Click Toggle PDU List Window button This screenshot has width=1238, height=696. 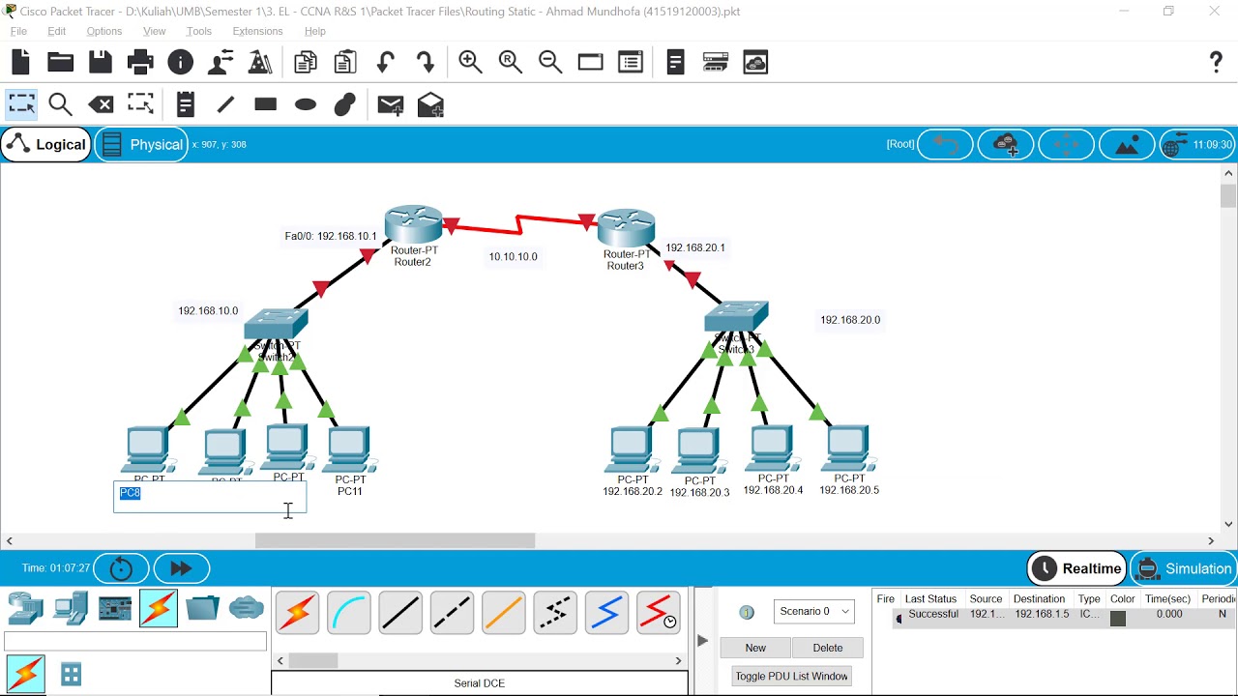[791, 676]
